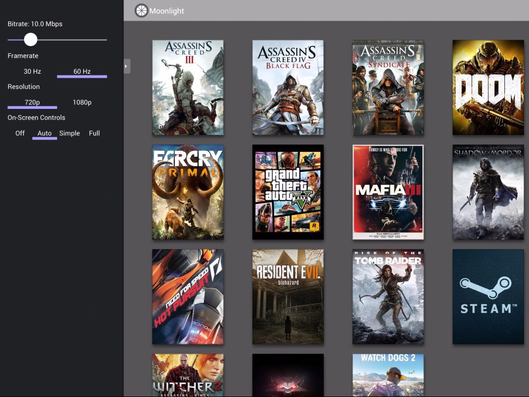Set On-Screen Controls to Full
The width and height of the screenshot is (529, 397).
(x=94, y=133)
